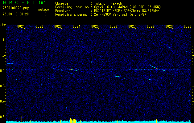
Task: Click the 0030 time marker
Action: point(188,26)
